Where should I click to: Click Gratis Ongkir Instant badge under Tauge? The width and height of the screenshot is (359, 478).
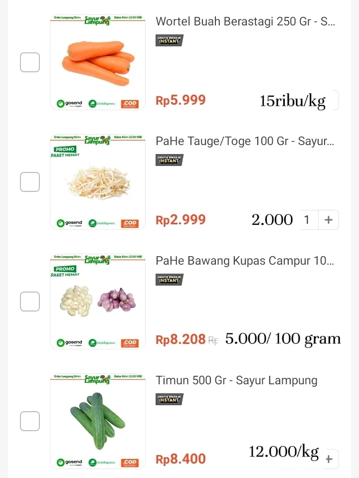point(170,160)
